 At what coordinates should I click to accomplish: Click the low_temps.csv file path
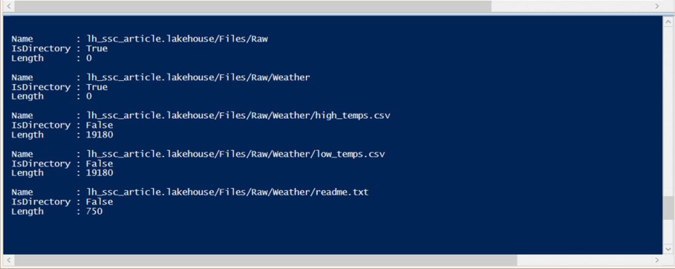point(235,154)
